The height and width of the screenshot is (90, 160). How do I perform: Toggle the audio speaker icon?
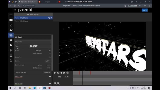[61, 73]
